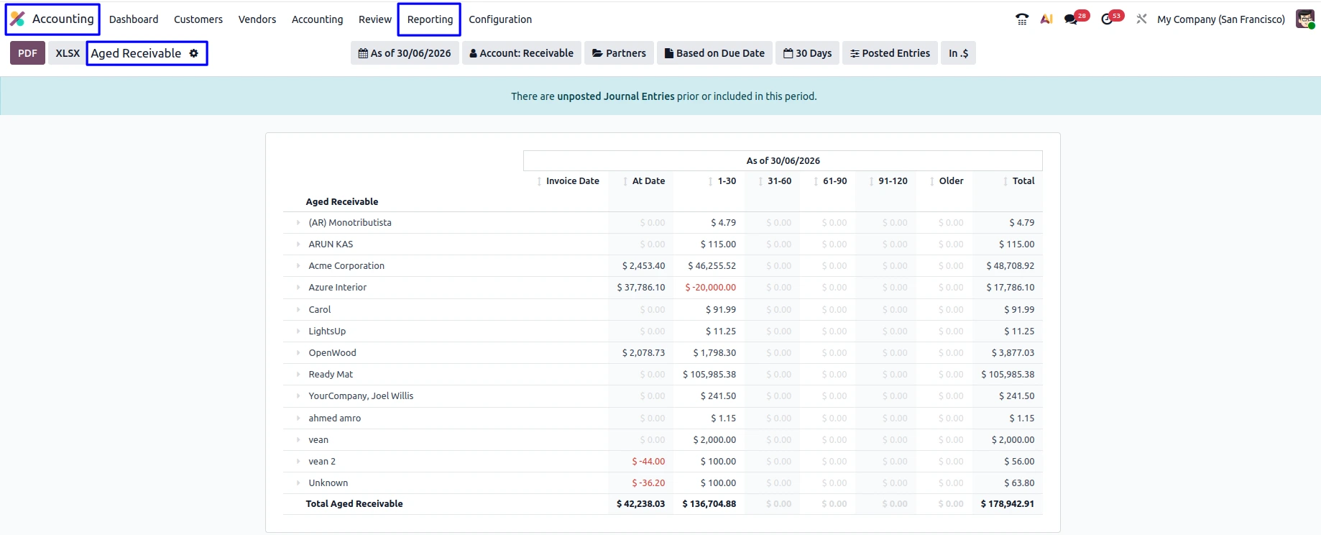Click sort handle on 61-90 column
This screenshot has height=535, width=1321.
816,181
